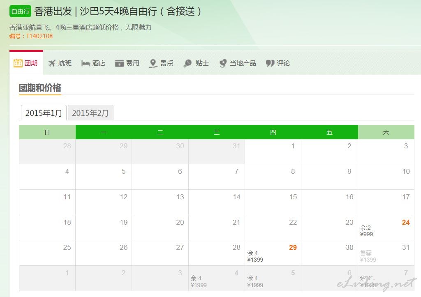Image resolution: width=421 pixels, height=297 pixels.
Task: Click January 15 calendar cell
Action: tap(273, 203)
